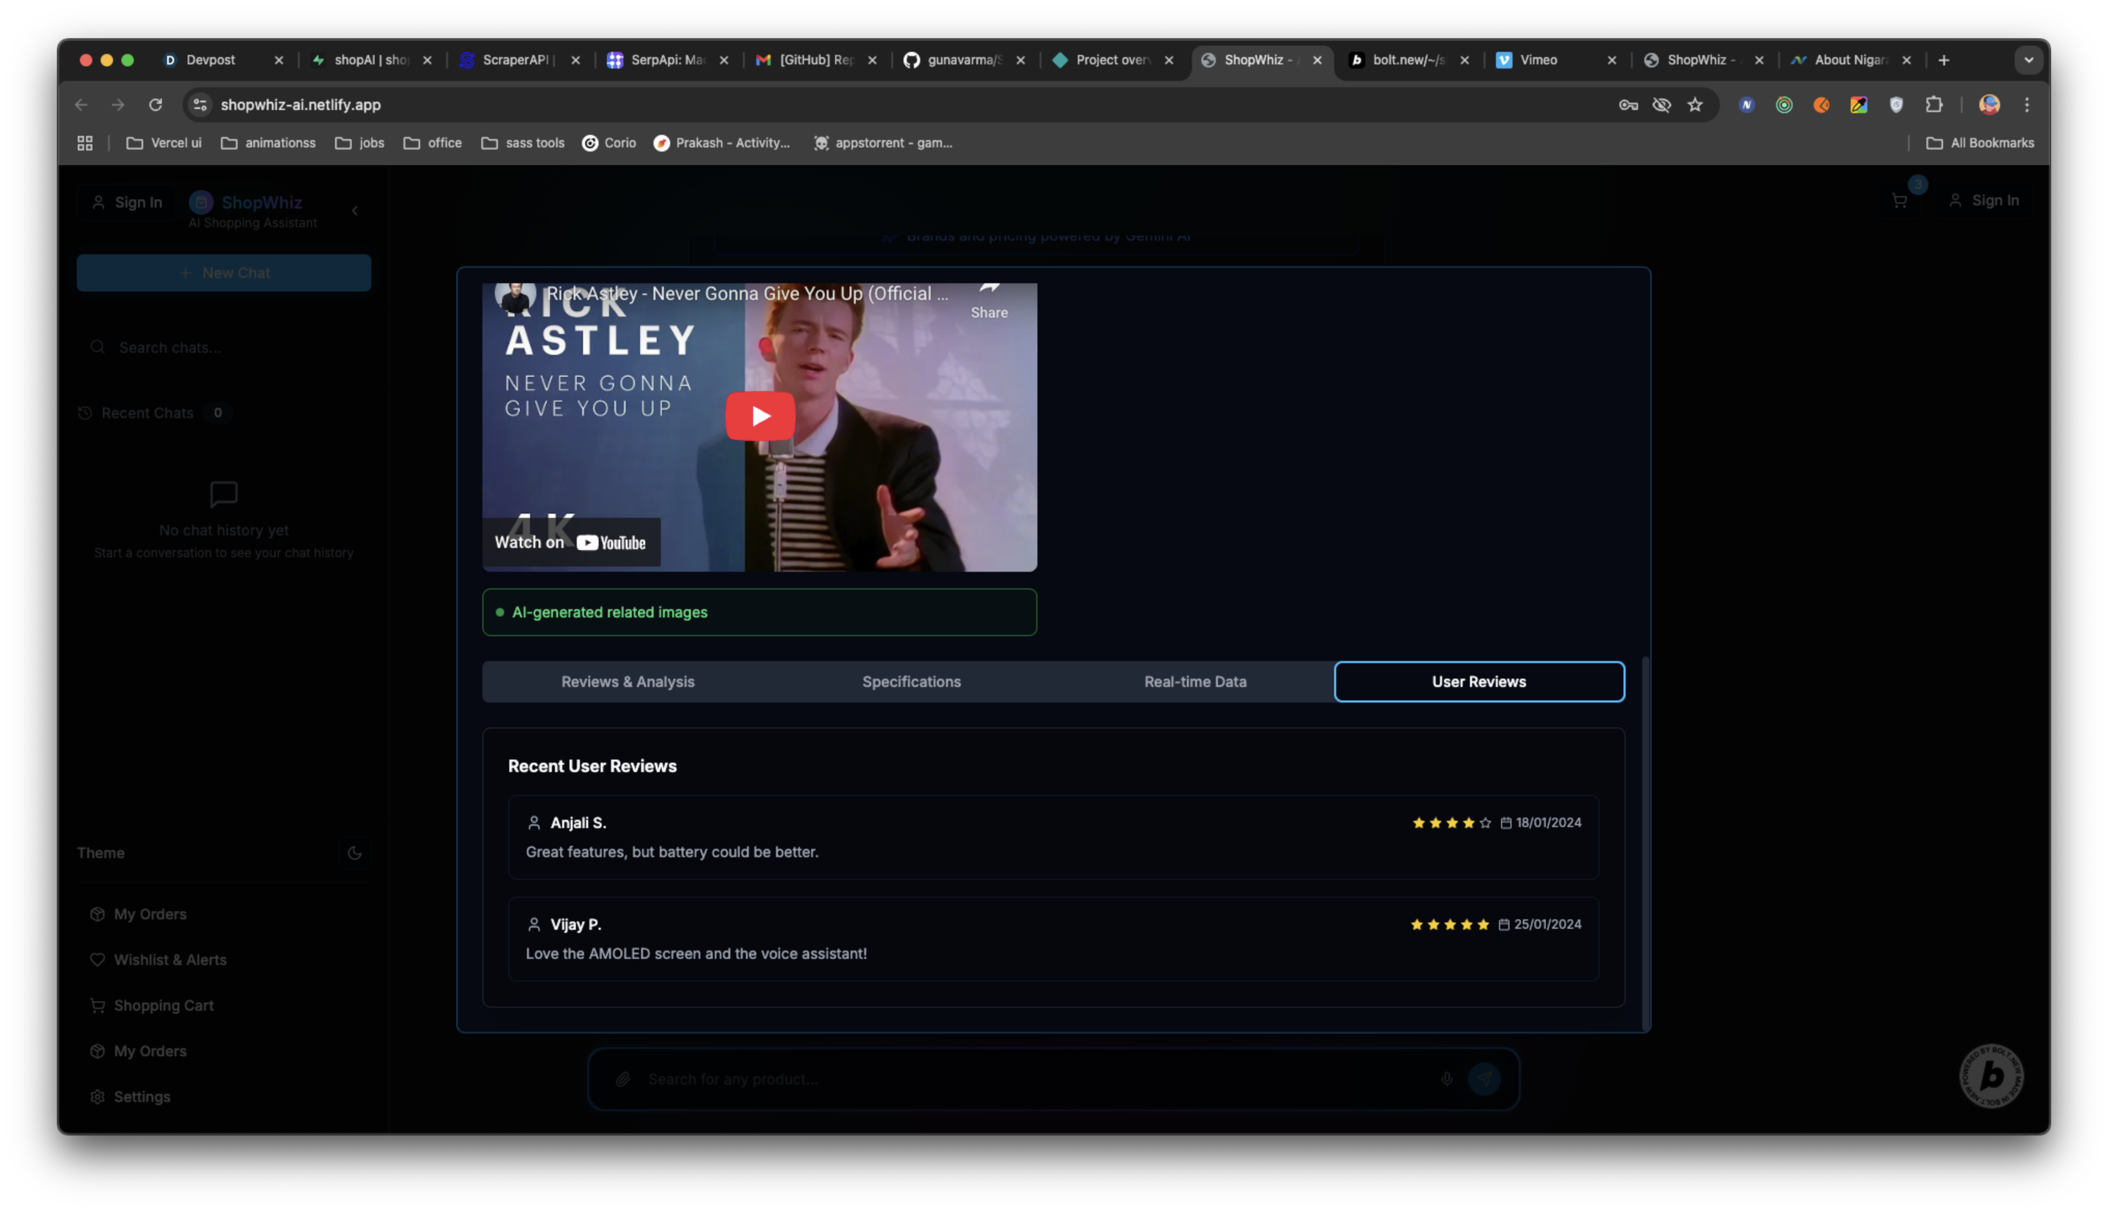Start a New Chat

click(224, 273)
